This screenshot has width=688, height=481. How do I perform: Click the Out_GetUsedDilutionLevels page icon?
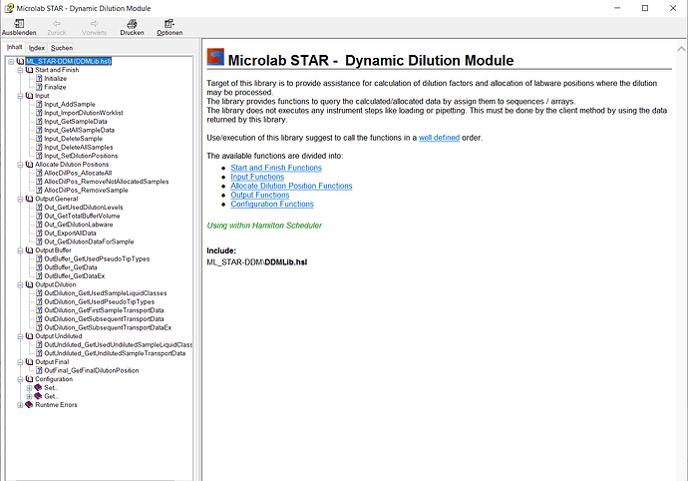coord(39,208)
